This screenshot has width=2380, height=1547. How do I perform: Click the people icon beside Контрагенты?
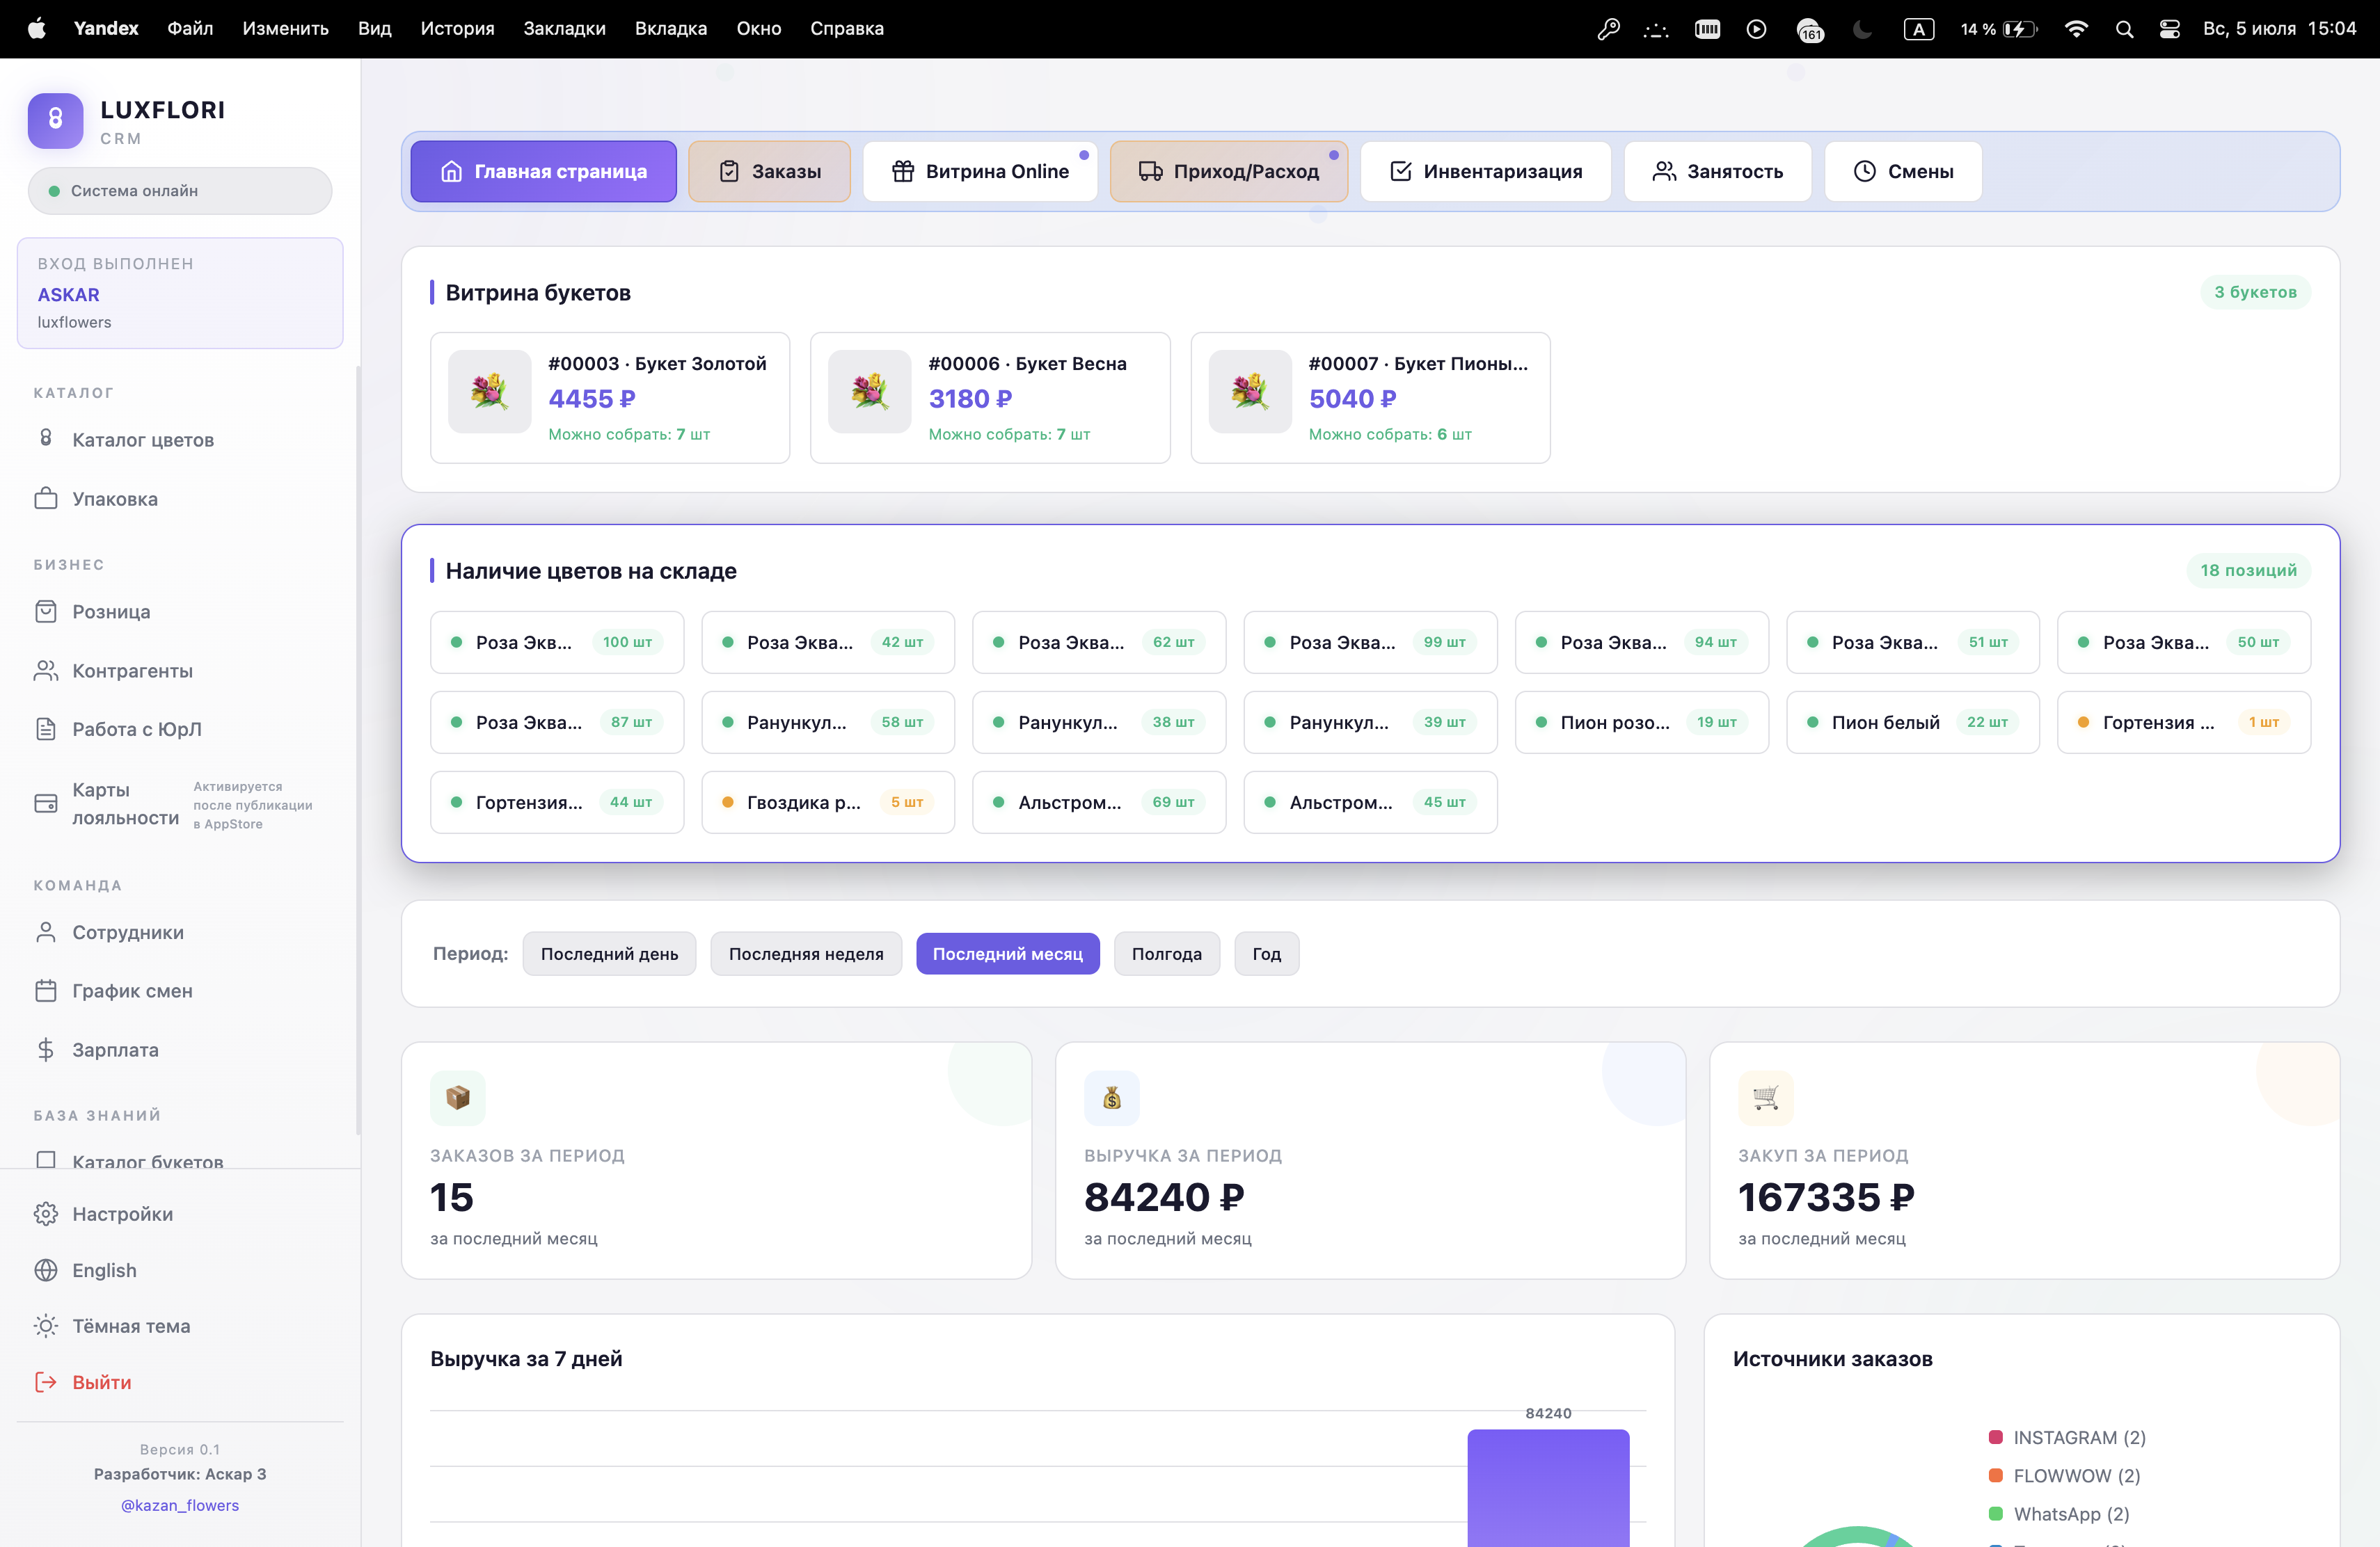tap(46, 670)
